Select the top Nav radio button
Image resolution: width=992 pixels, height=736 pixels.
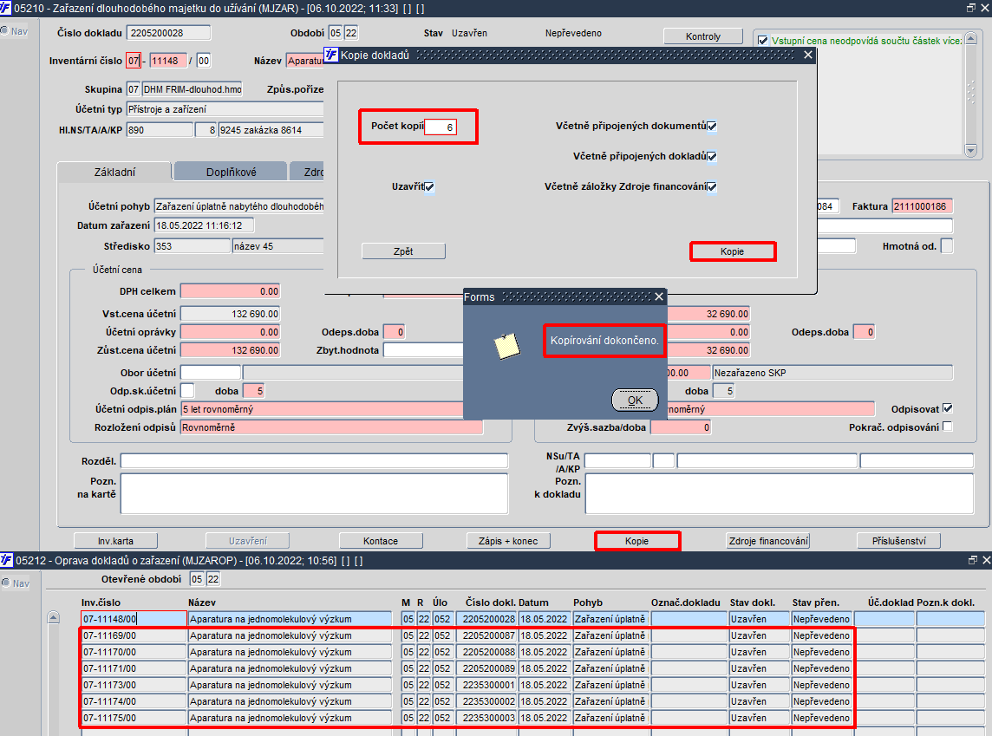click(x=4, y=31)
